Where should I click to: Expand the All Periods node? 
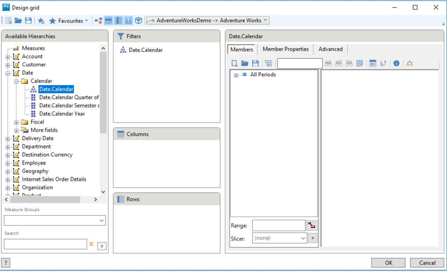pyautogui.click(x=236, y=74)
